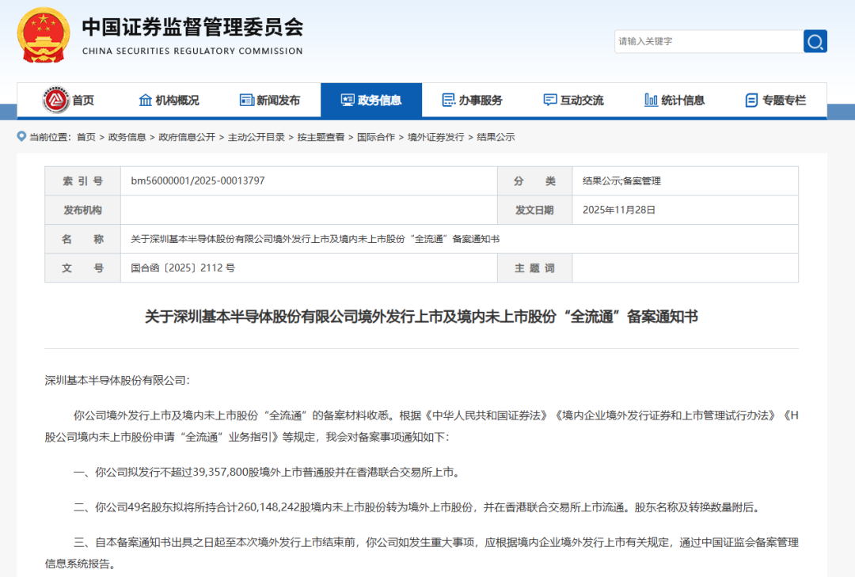Click the news icon beside 新闻发布
Image resolution: width=855 pixels, height=577 pixels.
pyautogui.click(x=247, y=100)
